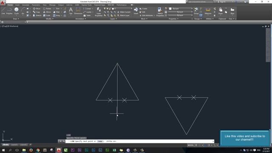
Task: Switch to the Model layout tab
Action: 6,144
